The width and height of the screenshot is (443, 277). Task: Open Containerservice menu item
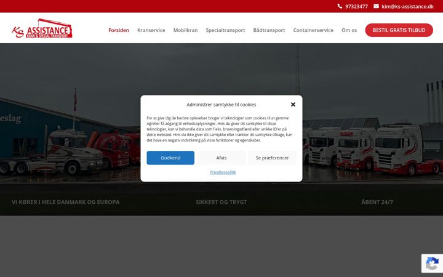[x=313, y=30]
